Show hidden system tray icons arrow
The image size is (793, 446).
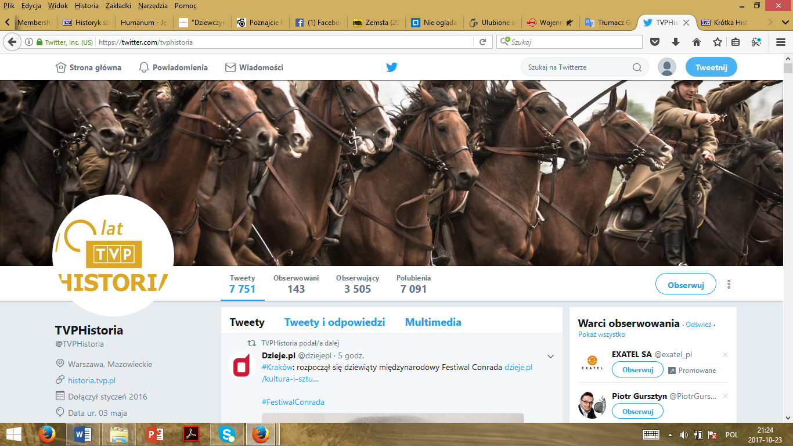click(x=670, y=434)
